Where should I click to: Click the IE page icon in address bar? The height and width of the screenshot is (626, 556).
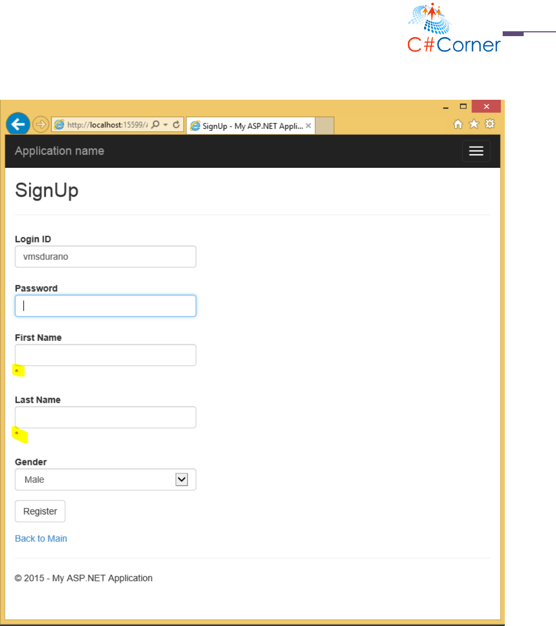point(59,125)
